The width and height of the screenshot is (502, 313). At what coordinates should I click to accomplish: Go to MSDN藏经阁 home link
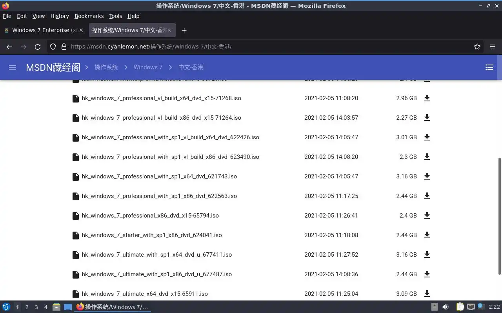[53, 67]
